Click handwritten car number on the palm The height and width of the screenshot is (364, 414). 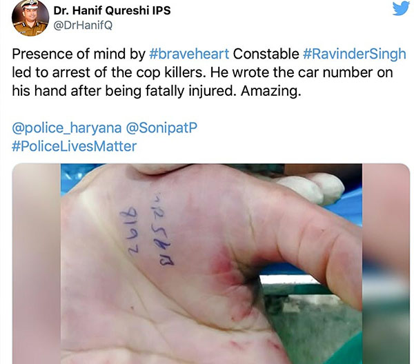click(x=148, y=228)
